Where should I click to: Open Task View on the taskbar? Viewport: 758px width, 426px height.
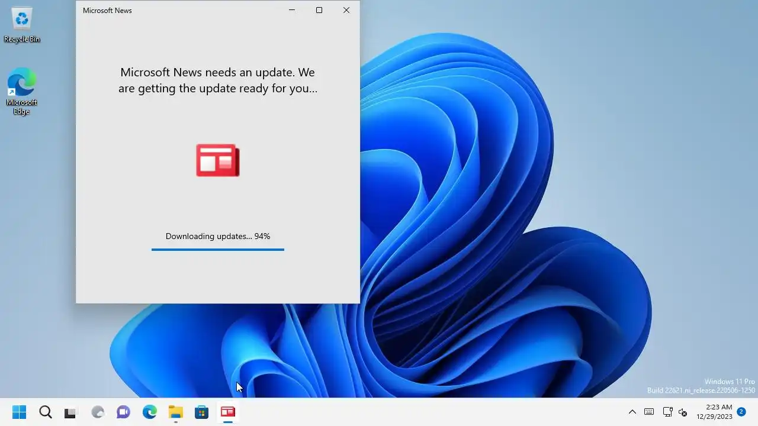(x=71, y=412)
